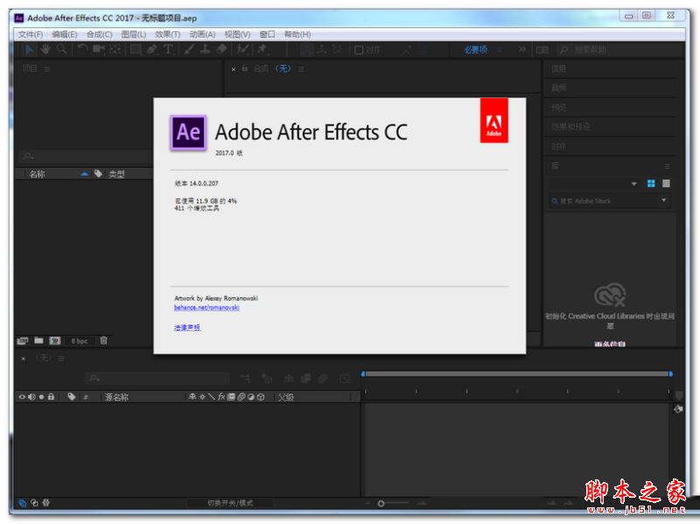The image size is (700, 524).
Task: Select the Roto Brush tool
Action: click(x=242, y=50)
